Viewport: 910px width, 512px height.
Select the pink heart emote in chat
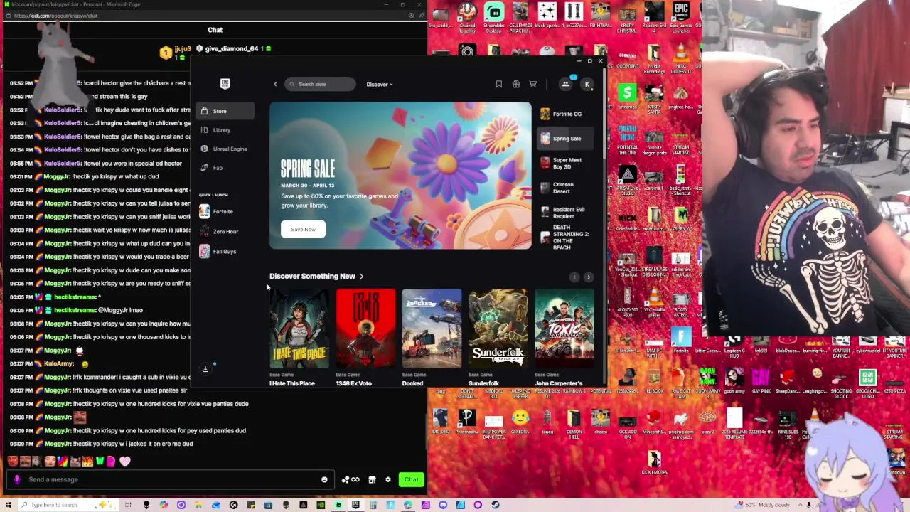125,461
